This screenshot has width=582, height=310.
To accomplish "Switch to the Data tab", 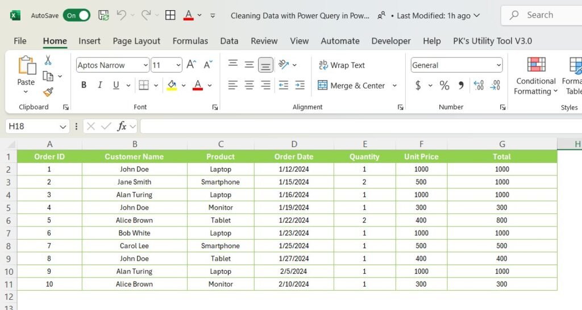I will pyautogui.click(x=229, y=41).
